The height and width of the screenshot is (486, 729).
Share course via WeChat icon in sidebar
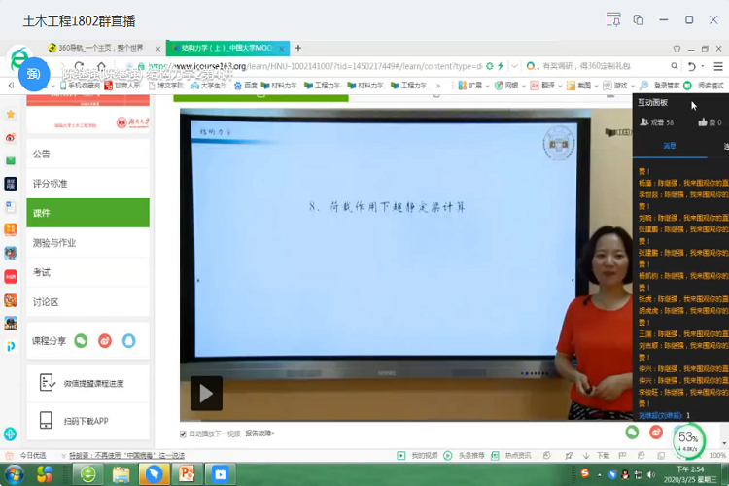pyautogui.click(x=82, y=341)
